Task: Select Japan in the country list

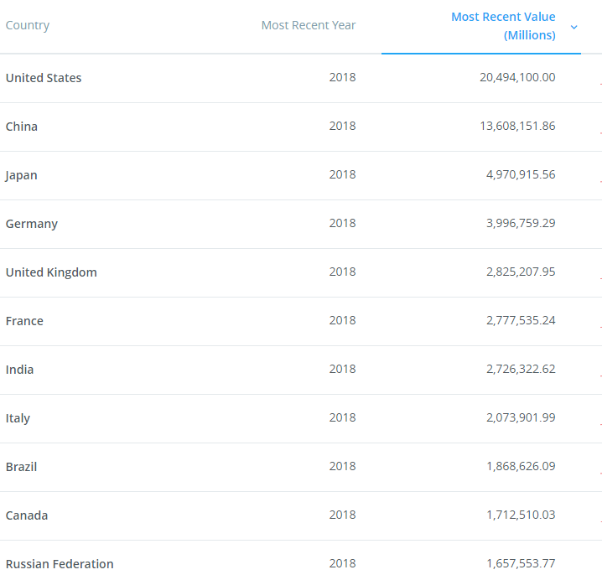Action: tap(22, 175)
